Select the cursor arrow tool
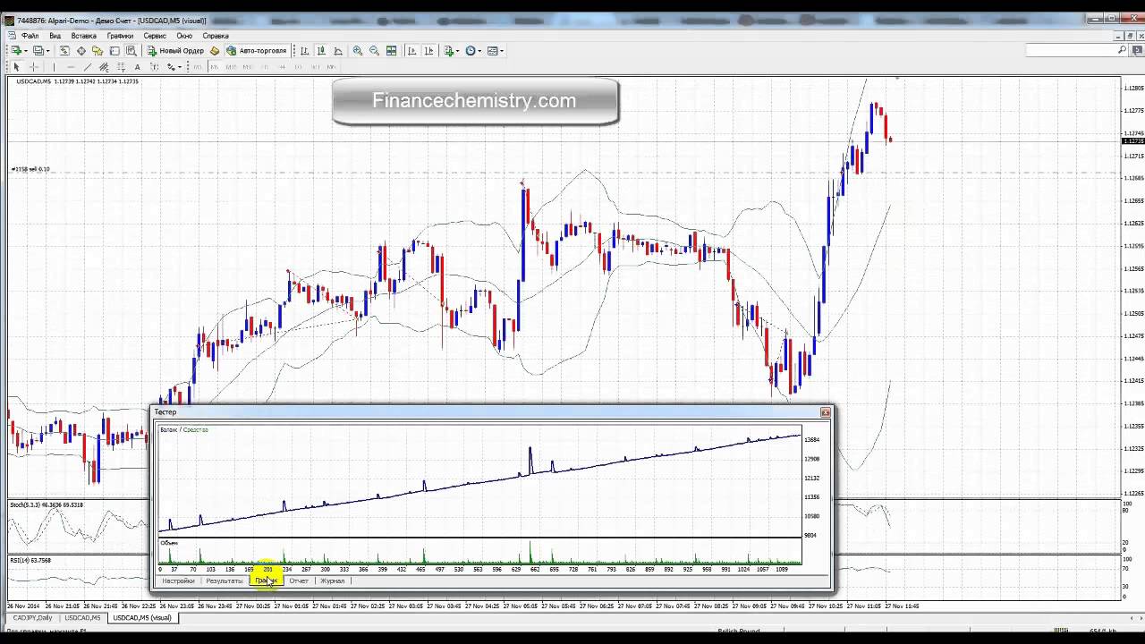1145x644 pixels. [x=16, y=67]
